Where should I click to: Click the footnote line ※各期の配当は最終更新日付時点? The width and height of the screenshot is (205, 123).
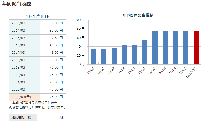pos(33,103)
